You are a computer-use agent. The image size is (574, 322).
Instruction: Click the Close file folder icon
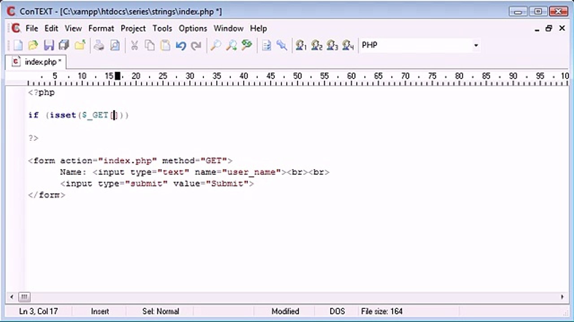pos(80,45)
